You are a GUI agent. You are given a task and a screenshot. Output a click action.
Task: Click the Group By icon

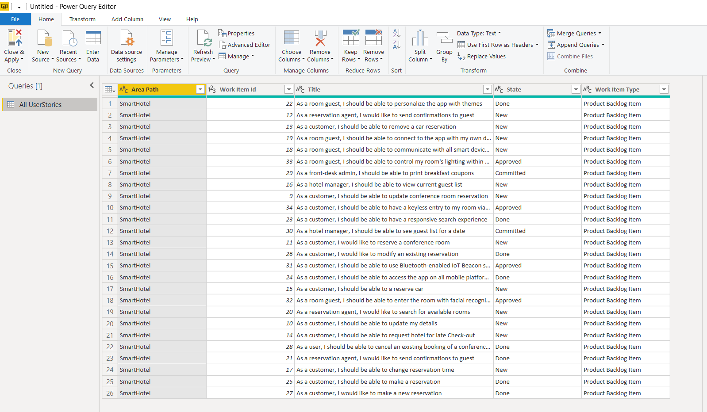pos(444,38)
